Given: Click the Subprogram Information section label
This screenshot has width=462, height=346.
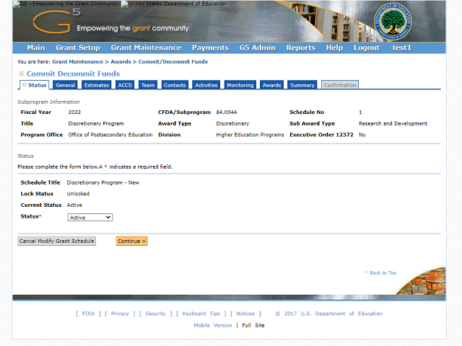Looking at the screenshot, I should point(48,102).
